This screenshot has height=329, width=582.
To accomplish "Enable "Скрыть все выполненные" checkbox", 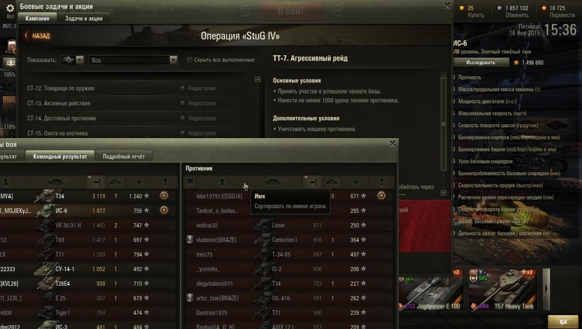I will (x=190, y=60).
